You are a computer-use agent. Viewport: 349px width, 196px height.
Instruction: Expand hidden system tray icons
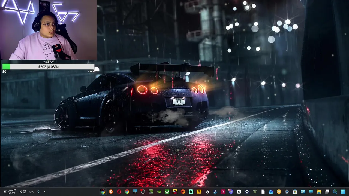[44, 192]
